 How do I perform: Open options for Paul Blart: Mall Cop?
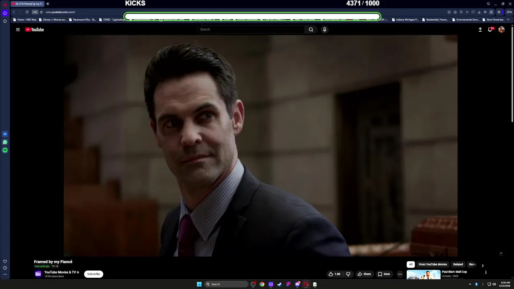coord(485,273)
